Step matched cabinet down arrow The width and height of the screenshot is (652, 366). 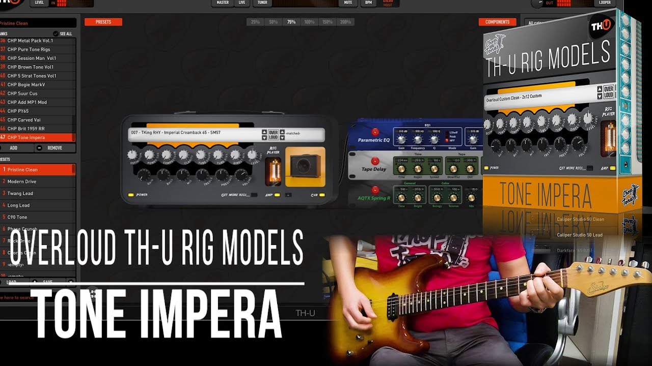point(282,137)
